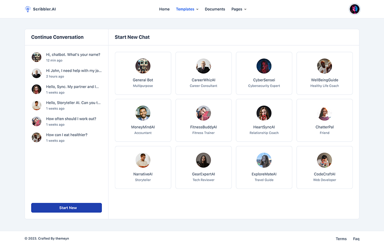Viewport: 384px width, 246px height.
Task: Click the WellBeingGuide avatar image
Action: tap(325, 66)
